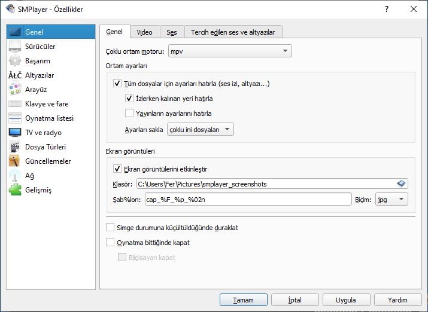Select the TV ve radyo screen icon
Screen dimensions: 428x312
15,133
